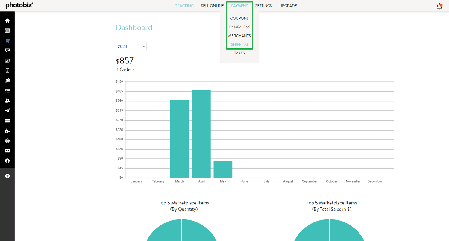Click the invoice document sidebar icon
Image resolution: width=449 pixels, height=241 pixels.
(7, 71)
